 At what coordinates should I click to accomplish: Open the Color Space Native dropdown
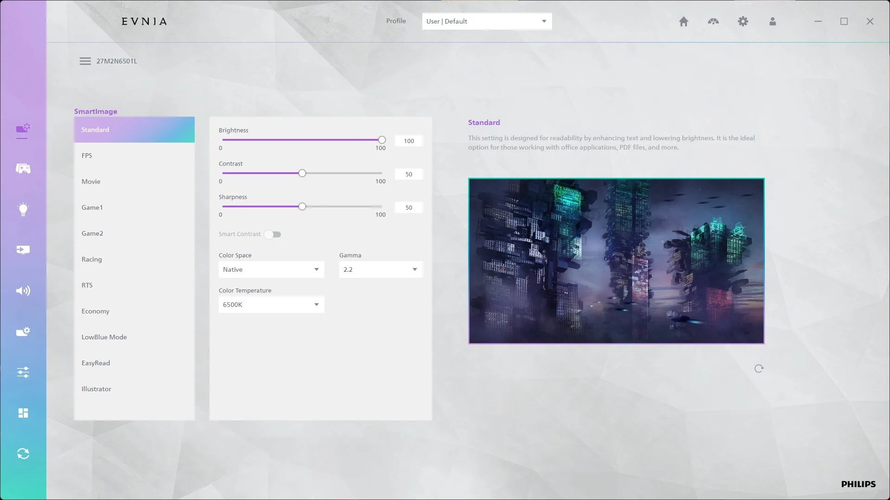point(271,269)
